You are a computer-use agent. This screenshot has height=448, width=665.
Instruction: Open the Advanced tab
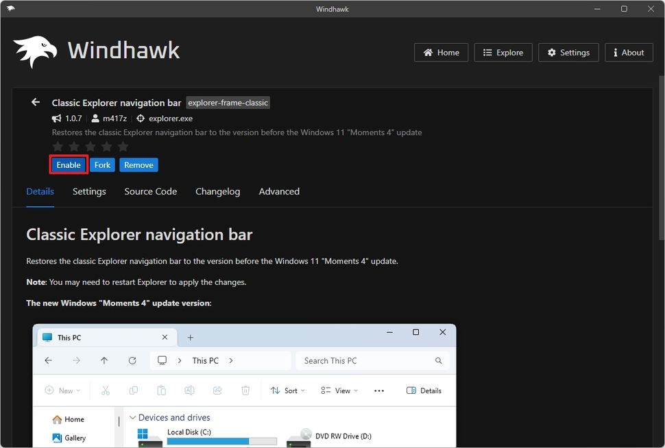coord(278,191)
